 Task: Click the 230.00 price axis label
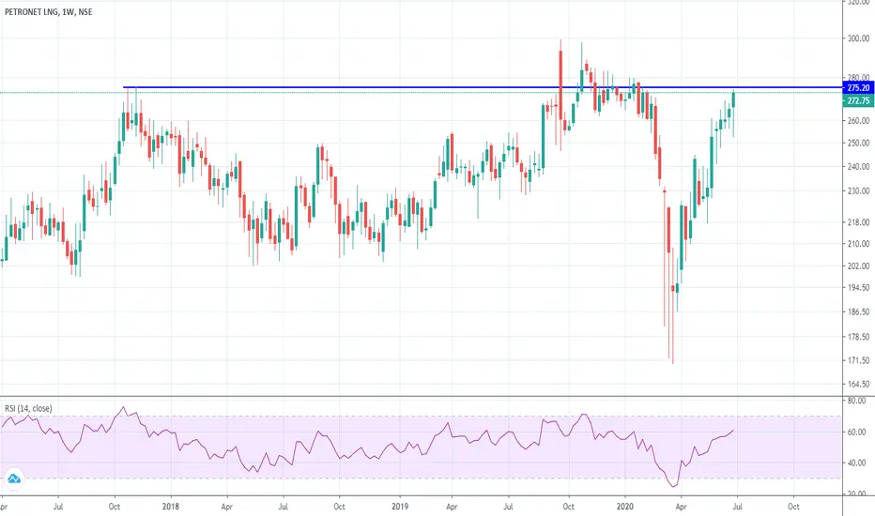pyautogui.click(x=858, y=190)
